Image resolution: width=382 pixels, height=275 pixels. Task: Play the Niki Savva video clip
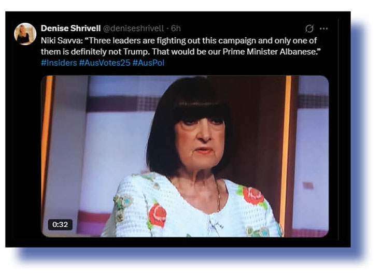click(185, 156)
